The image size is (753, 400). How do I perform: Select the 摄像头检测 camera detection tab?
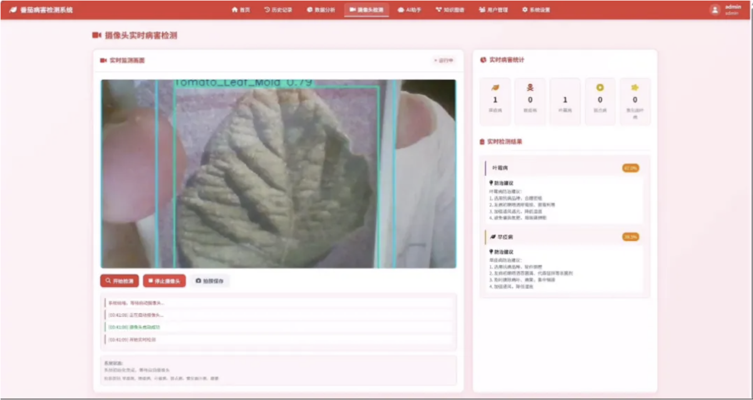click(x=366, y=10)
